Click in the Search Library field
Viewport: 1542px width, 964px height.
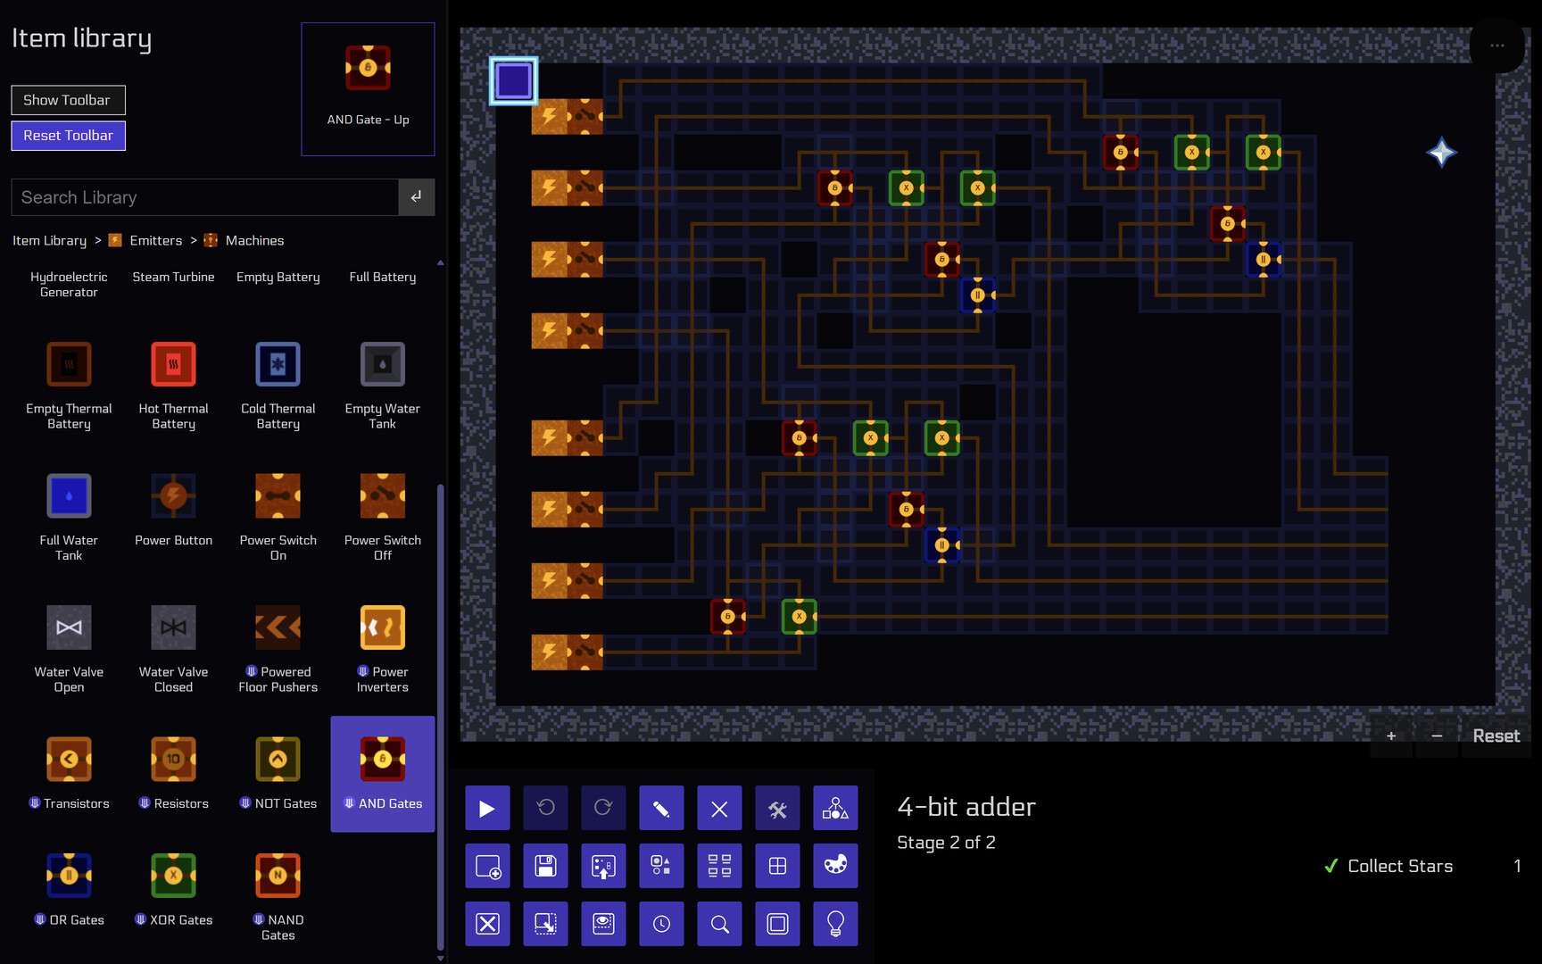point(203,197)
